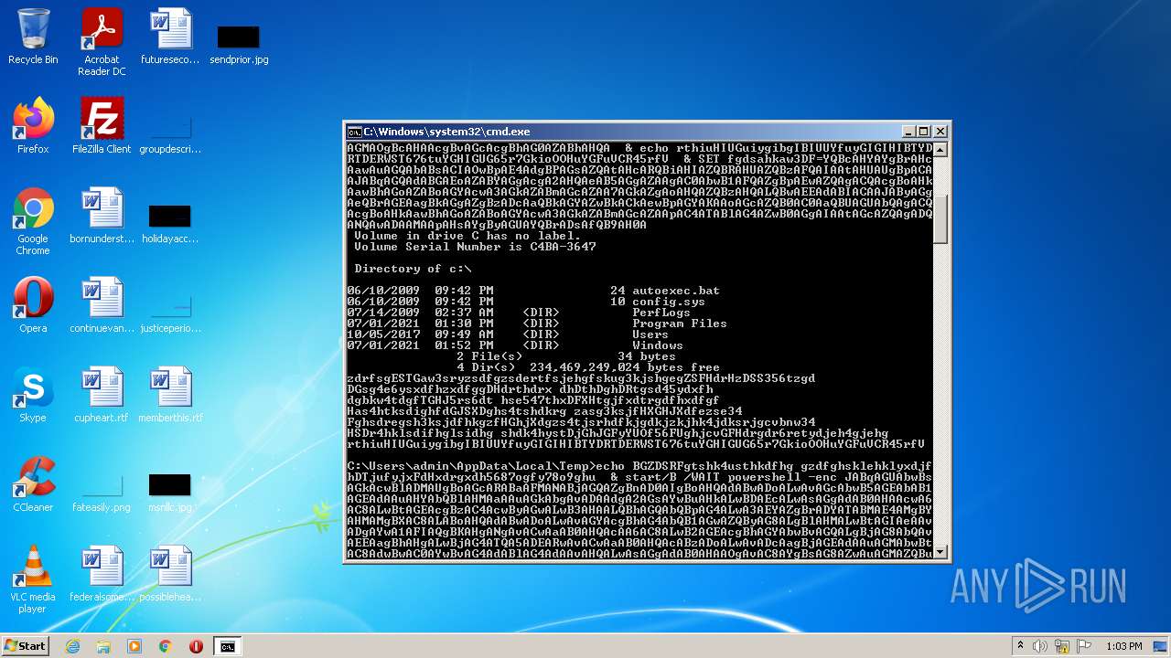Select continuevan document icon
1171x658 pixels.
click(102, 305)
